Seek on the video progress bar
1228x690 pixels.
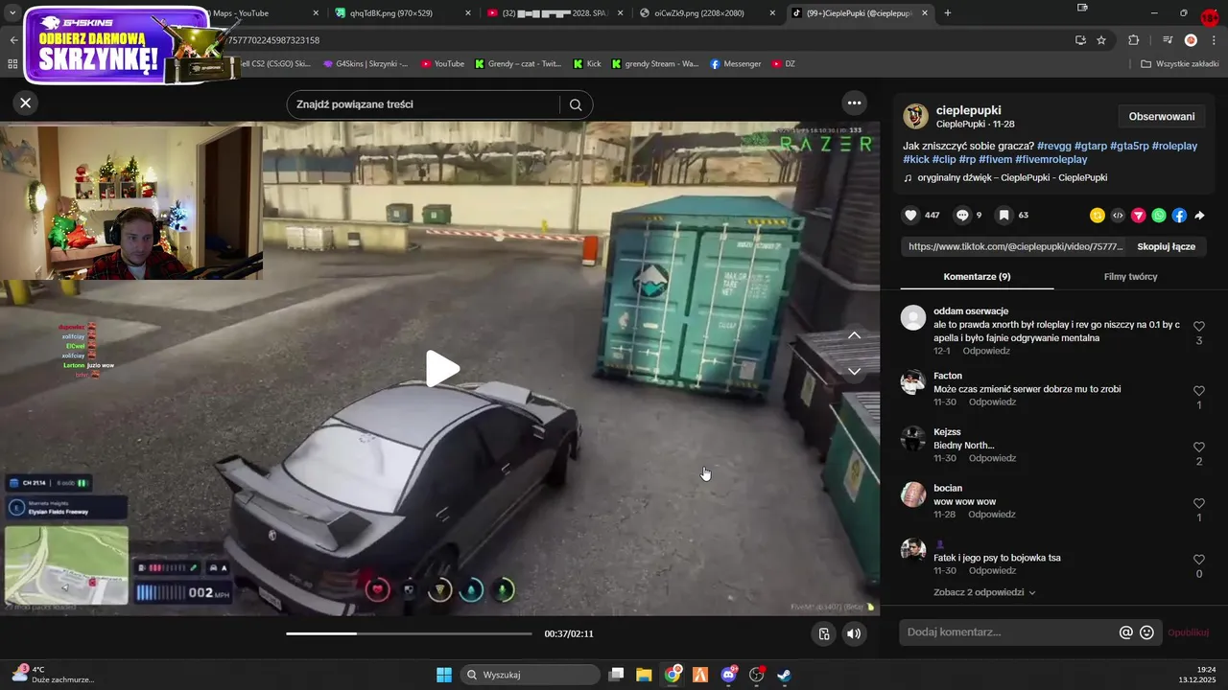pos(409,633)
